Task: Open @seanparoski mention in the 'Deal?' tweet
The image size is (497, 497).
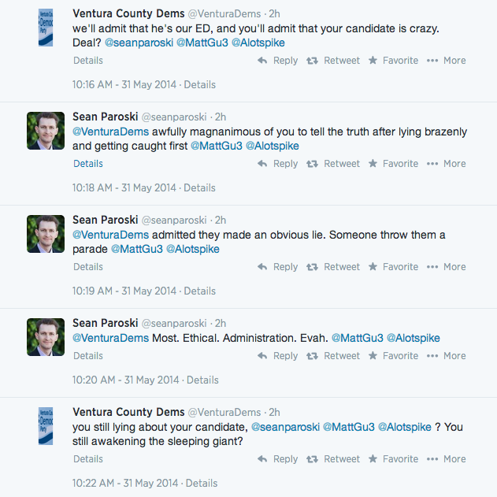Action: pyautogui.click(x=139, y=43)
